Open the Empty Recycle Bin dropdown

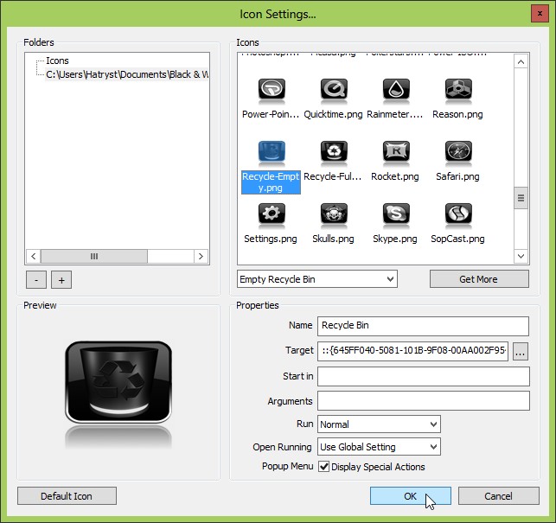pos(317,279)
